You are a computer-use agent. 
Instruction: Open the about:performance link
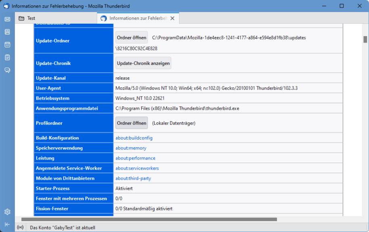coord(136,158)
